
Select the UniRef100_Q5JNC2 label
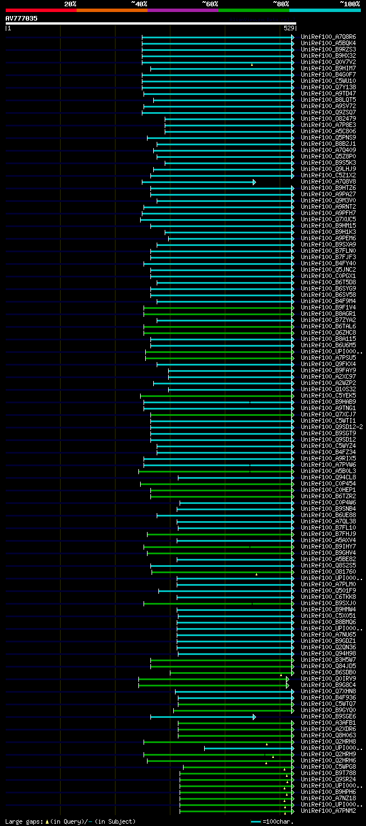pyautogui.click(x=328, y=270)
